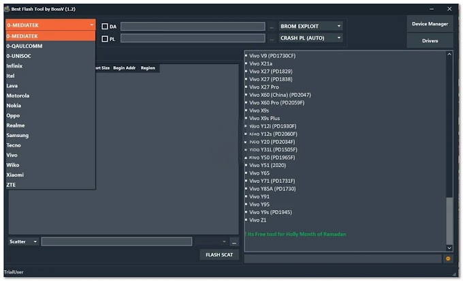This screenshot has height=281, width=463.
Task: Click the Vivo Y51 (2020) entry
Action: 267,166
